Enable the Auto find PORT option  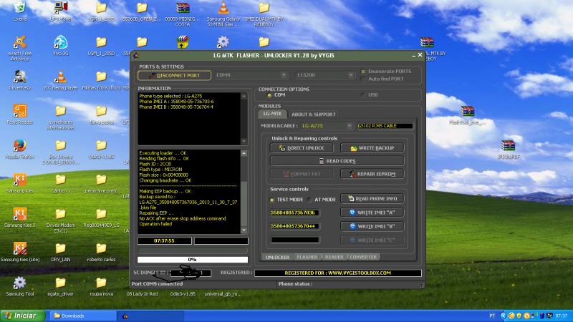[x=363, y=79]
